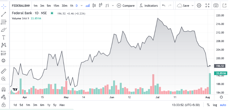Select the 15m interval
Image resolution: width=234 pixels, height=110 pixels.
pos(56,6)
